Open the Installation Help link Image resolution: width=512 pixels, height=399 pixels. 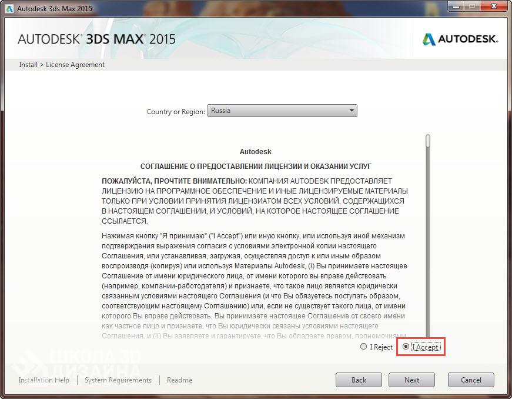[43, 380]
